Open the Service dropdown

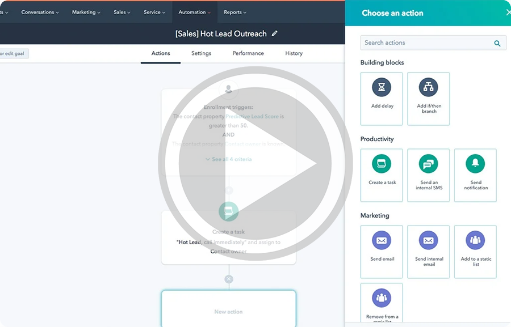pos(154,12)
